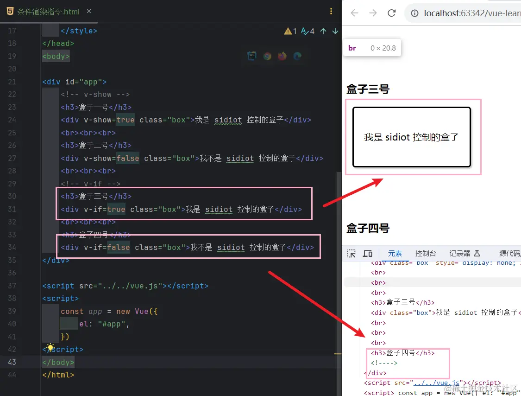This screenshot has width=521, height=396.
Task: Select the <!----> comment node in DevTools
Action: (x=384, y=363)
